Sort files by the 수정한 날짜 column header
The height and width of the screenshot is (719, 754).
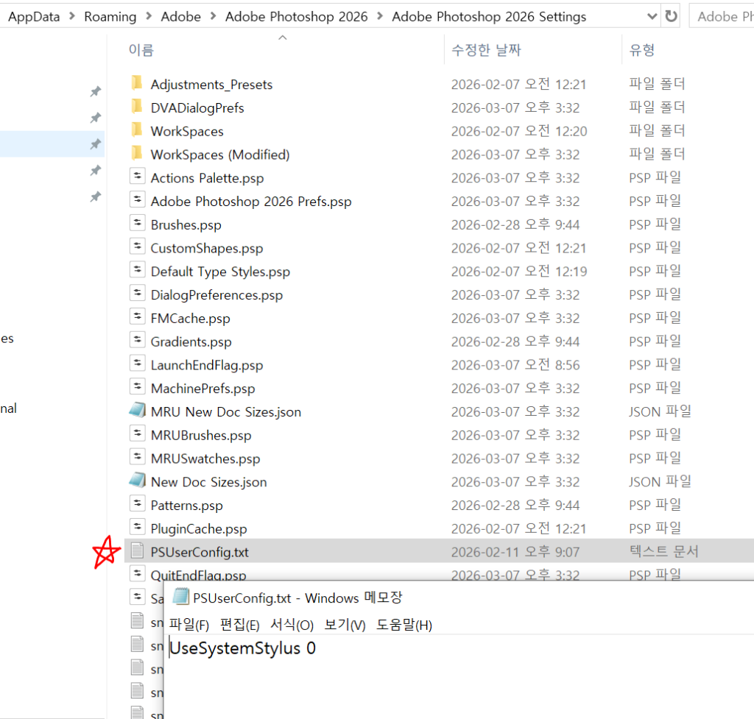coord(486,50)
